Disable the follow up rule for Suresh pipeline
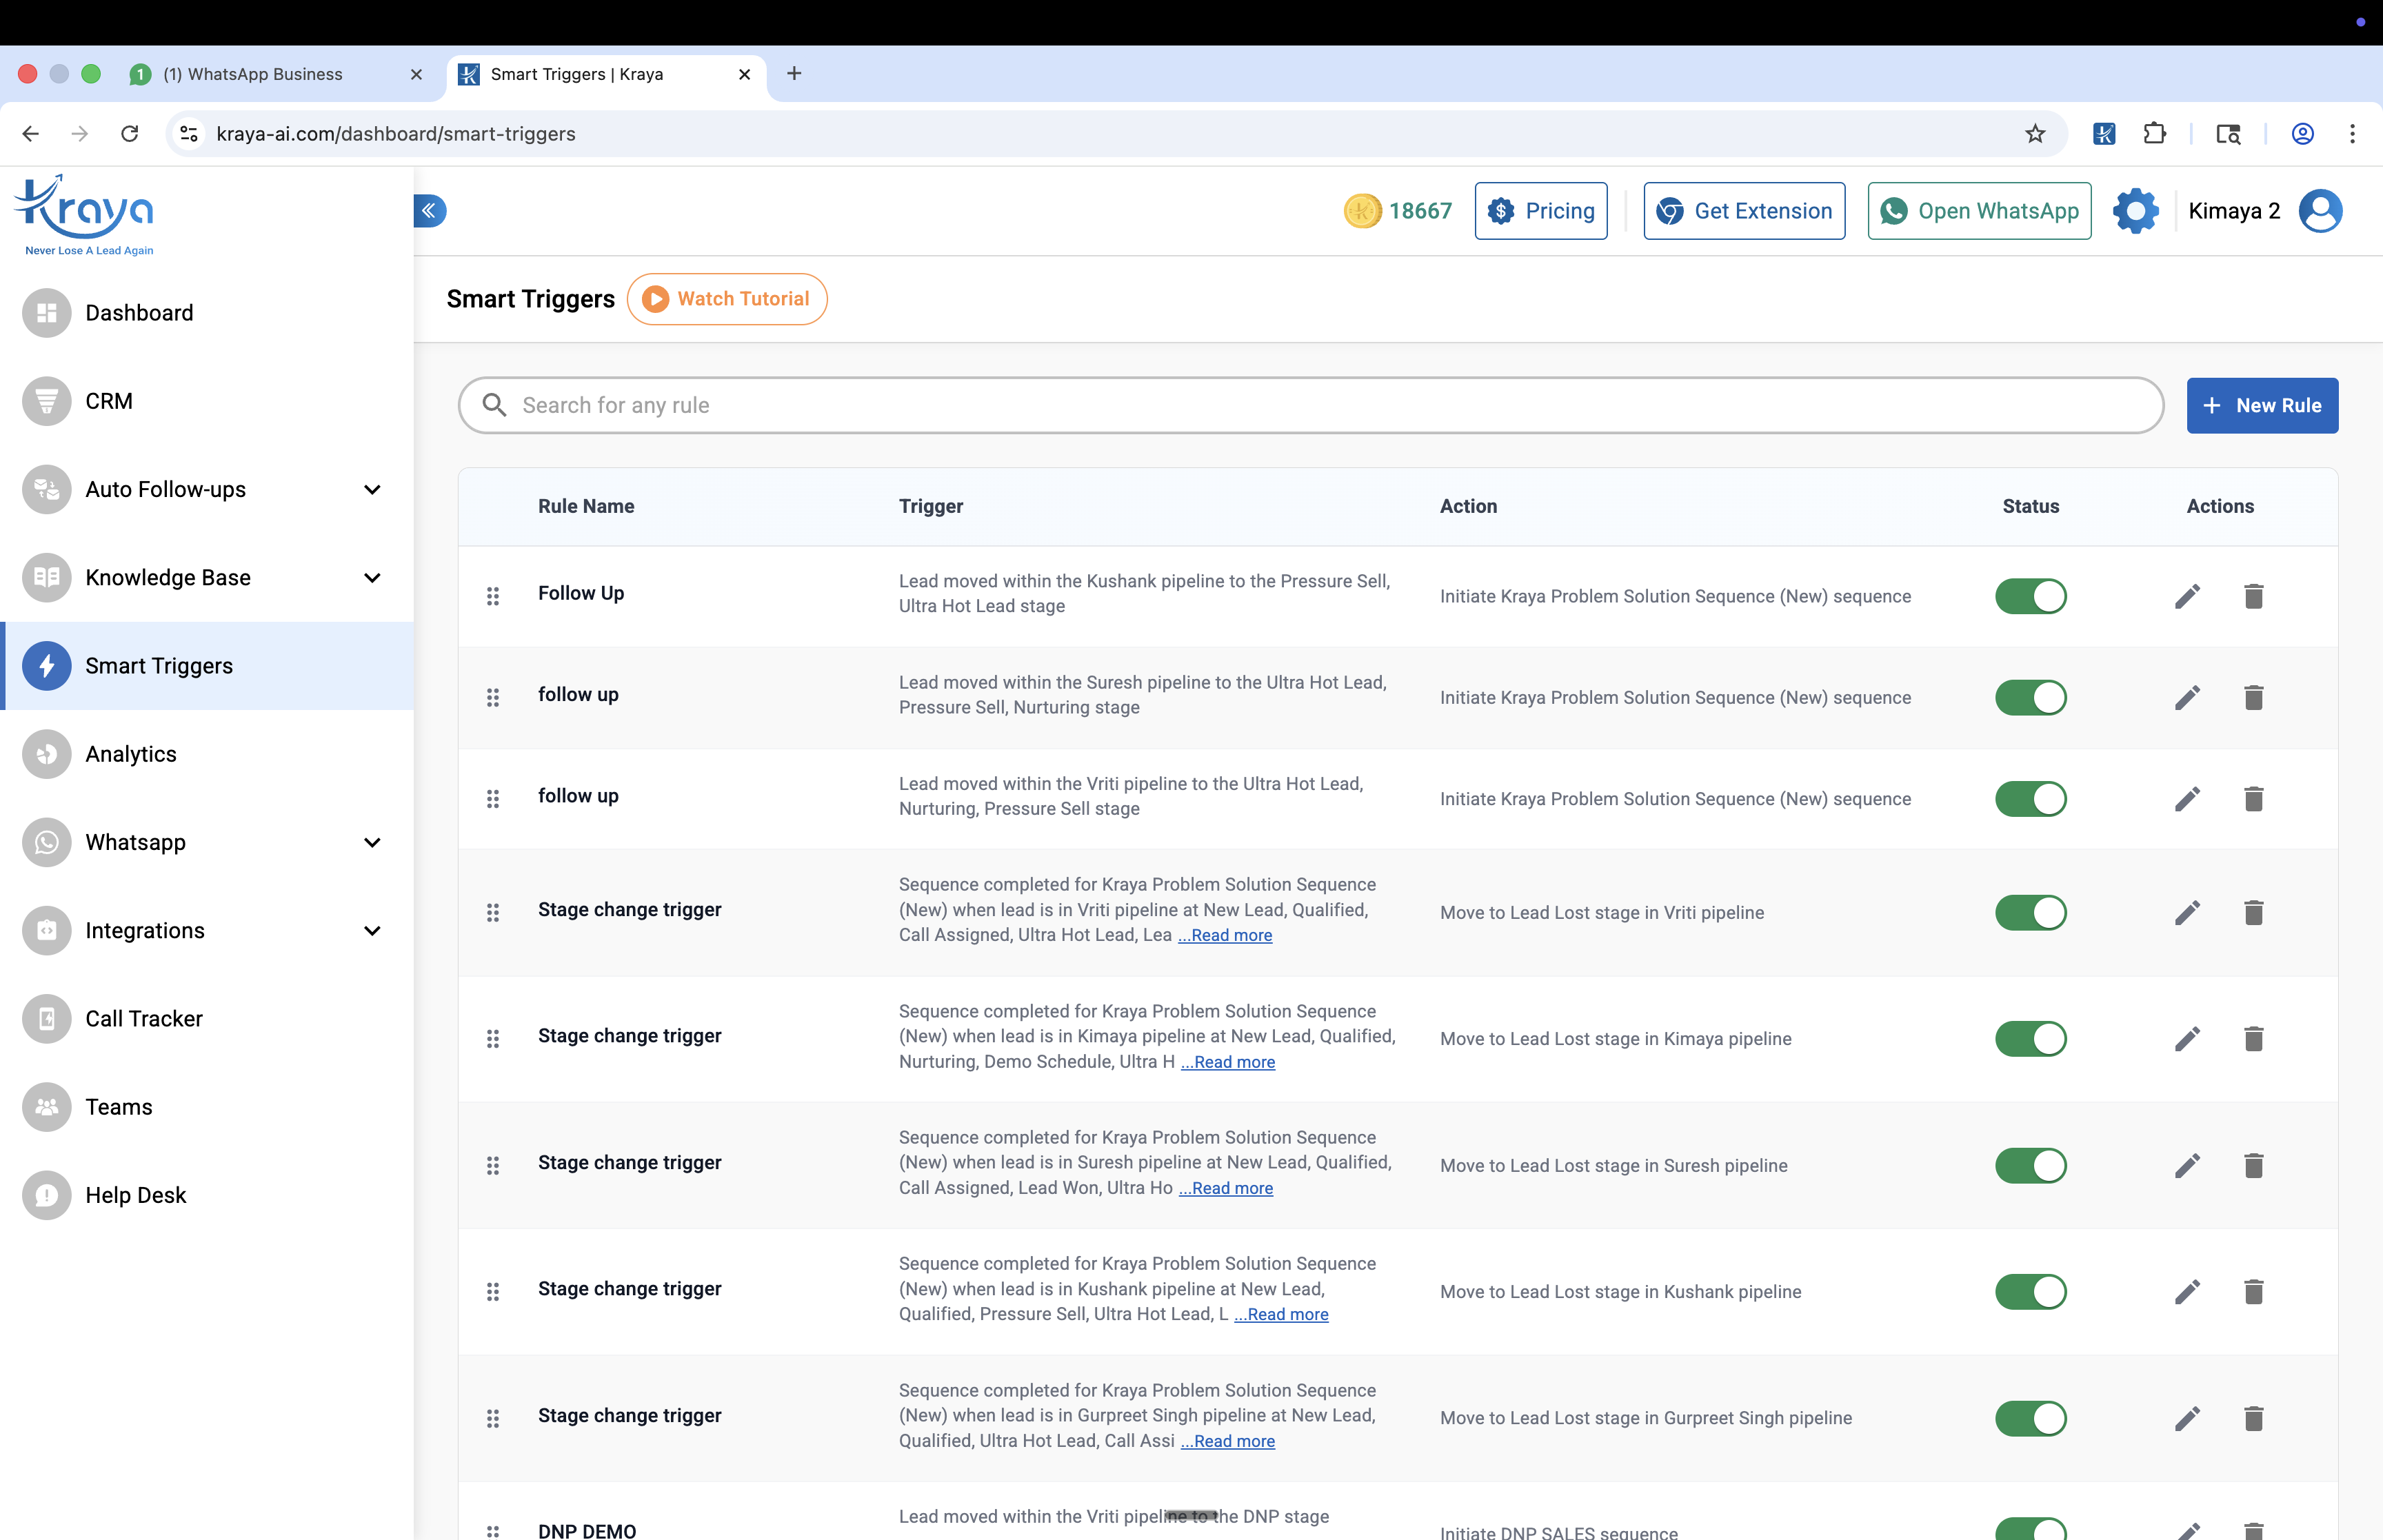Viewport: 2383px width, 1540px height. coord(2031,697)
